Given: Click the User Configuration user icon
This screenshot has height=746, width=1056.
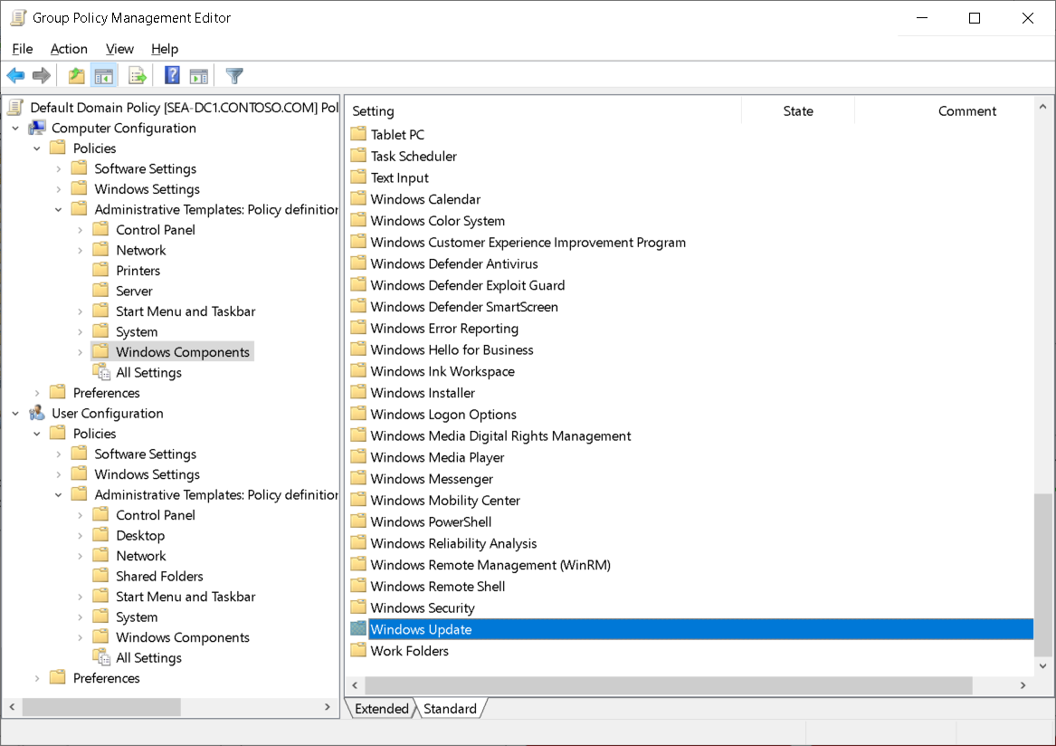Looking at the screenshot, I should click(x=37, y=413).
